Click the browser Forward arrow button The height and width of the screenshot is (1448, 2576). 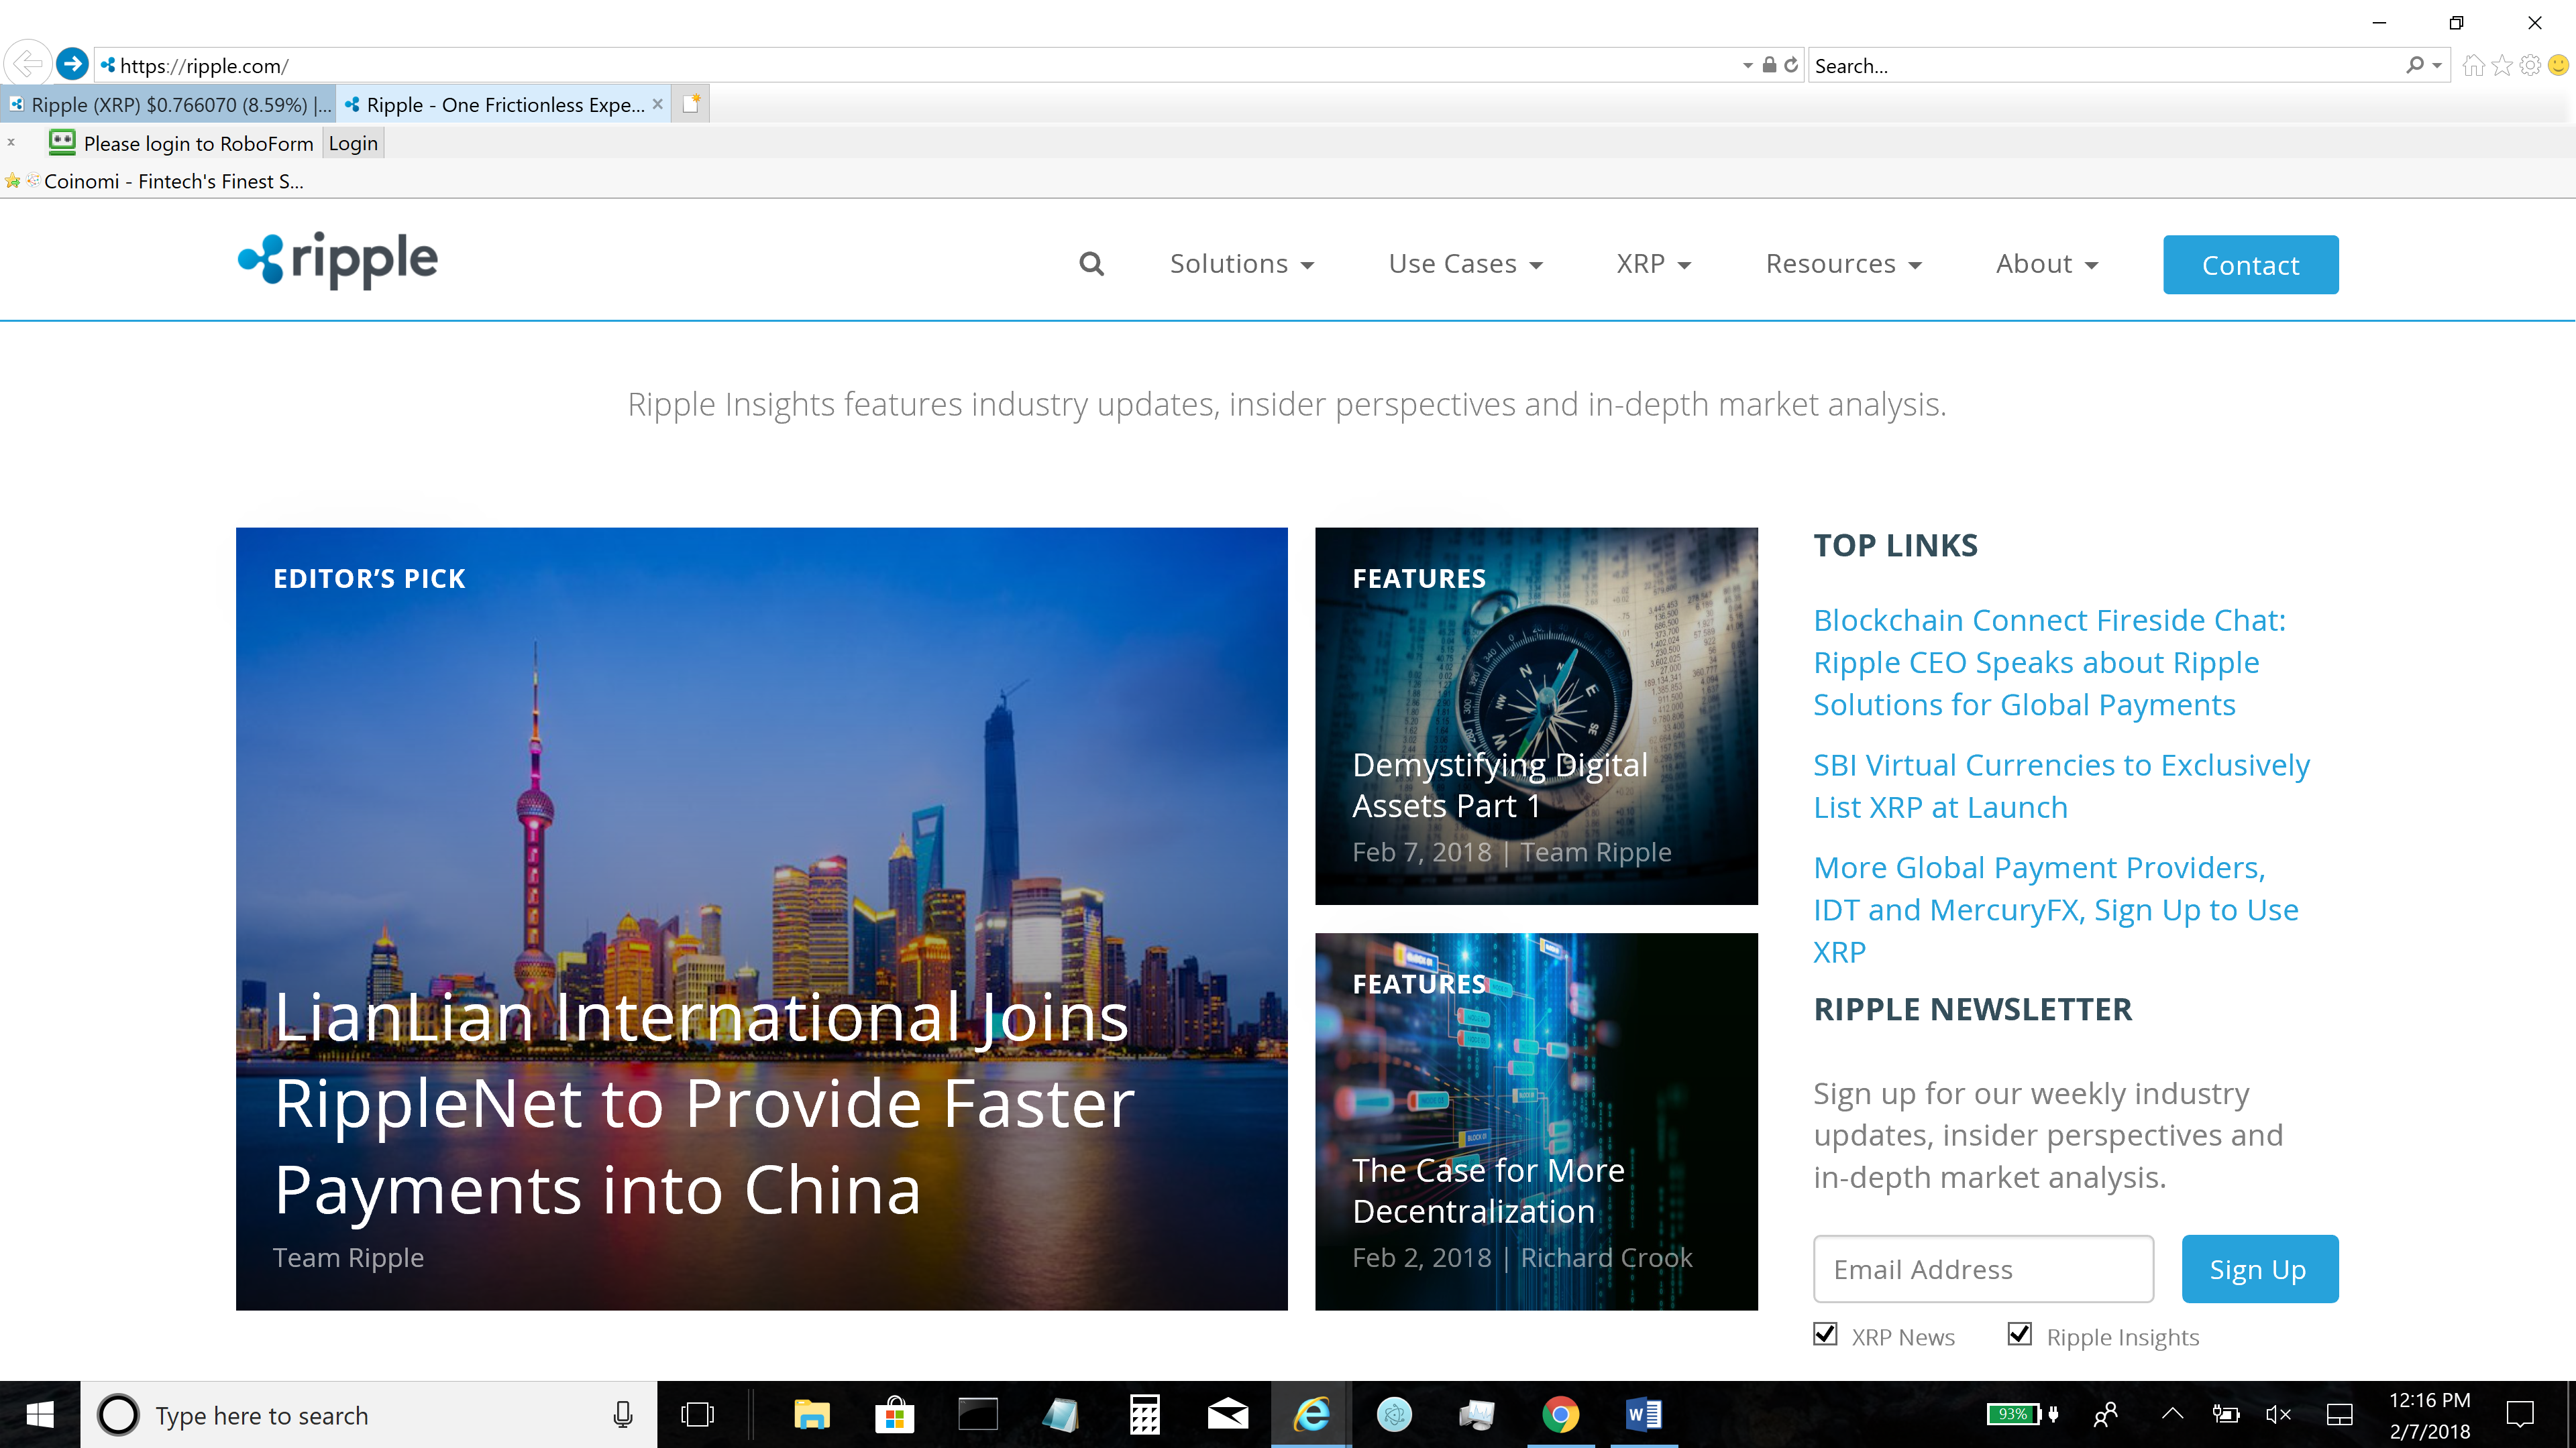pos(72,65)
